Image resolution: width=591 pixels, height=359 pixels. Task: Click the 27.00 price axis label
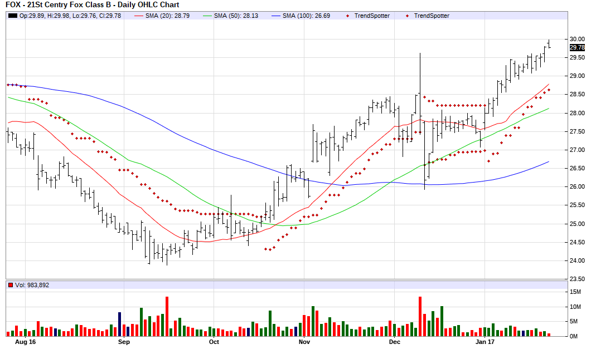[577, 150]
